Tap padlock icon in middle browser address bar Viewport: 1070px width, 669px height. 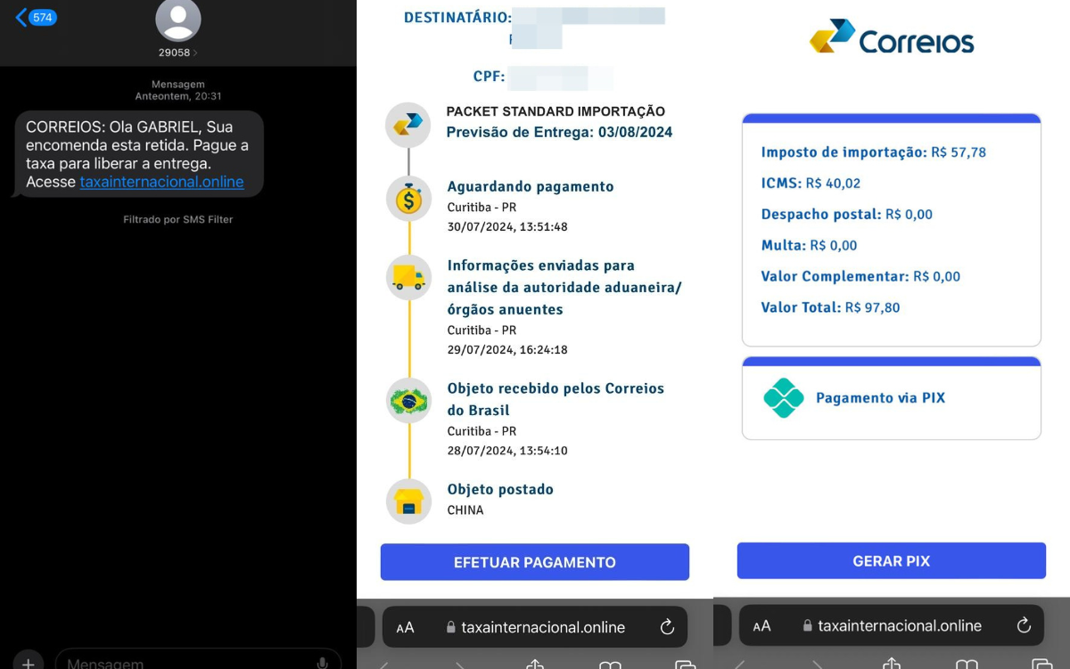(450, 627)
